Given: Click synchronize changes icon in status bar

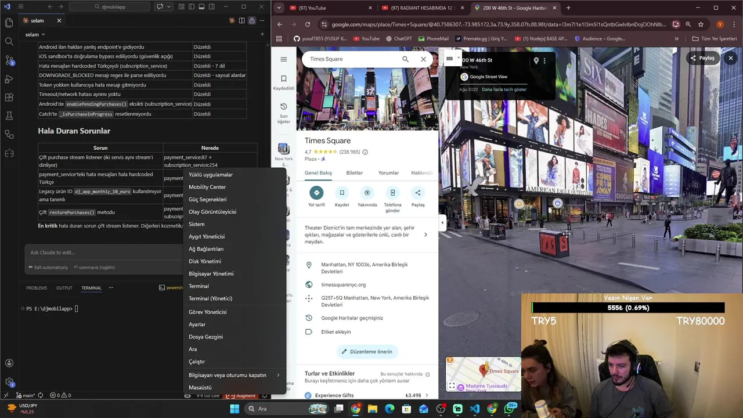Looking at the screenshot, I should (x=40, y=395).
